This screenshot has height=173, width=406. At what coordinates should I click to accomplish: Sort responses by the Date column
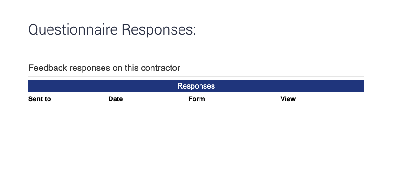[116, 99]
